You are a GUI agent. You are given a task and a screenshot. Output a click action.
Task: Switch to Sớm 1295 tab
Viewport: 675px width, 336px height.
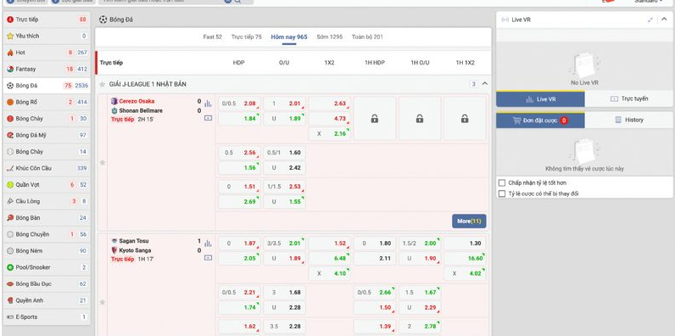point(330,37)
